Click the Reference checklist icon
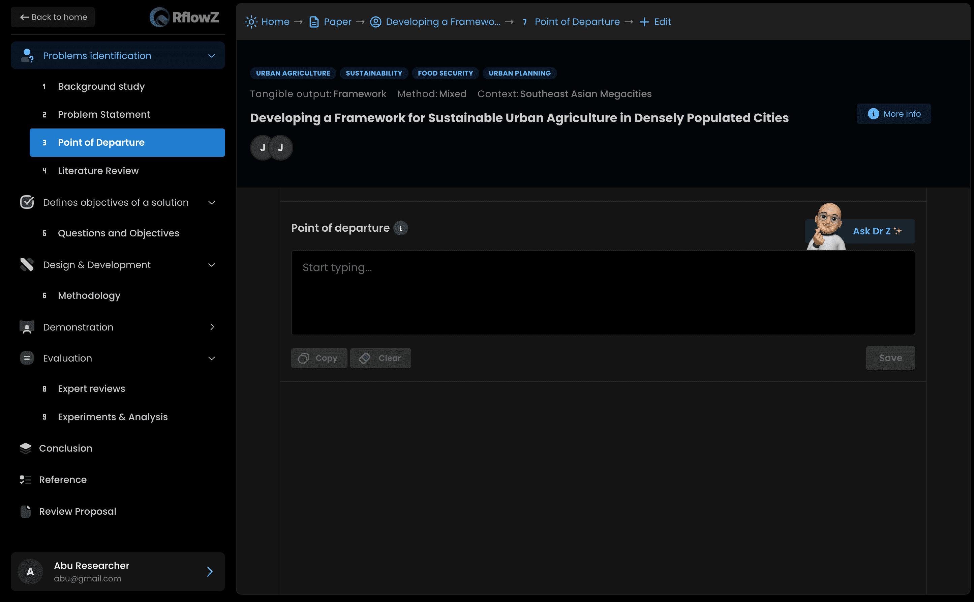 click(x=26, y=479)
